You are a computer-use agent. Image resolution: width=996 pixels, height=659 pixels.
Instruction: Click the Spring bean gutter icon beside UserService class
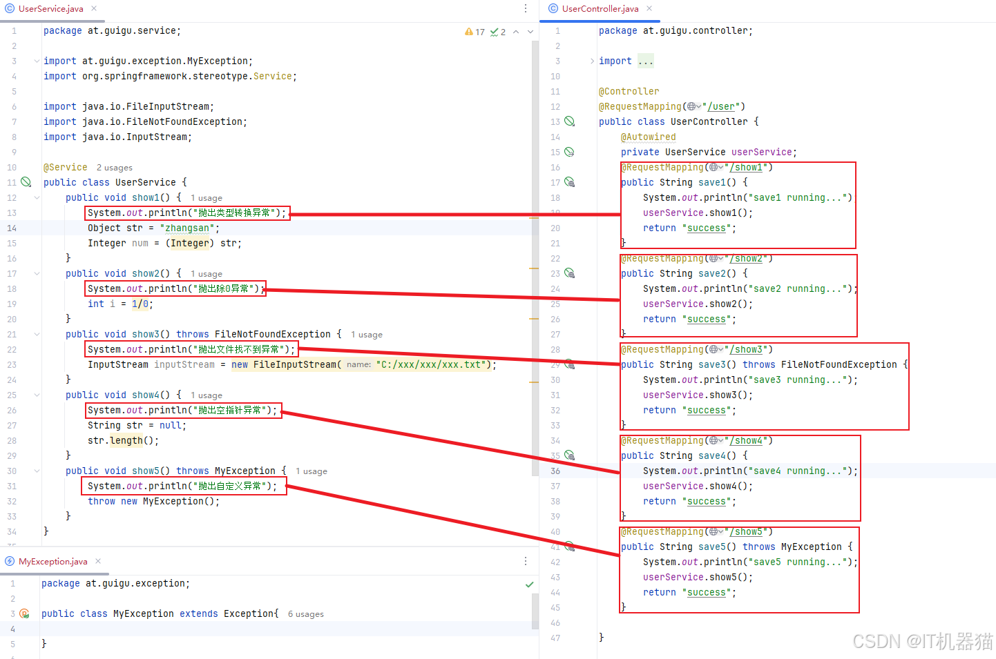(x=26, y=182)
